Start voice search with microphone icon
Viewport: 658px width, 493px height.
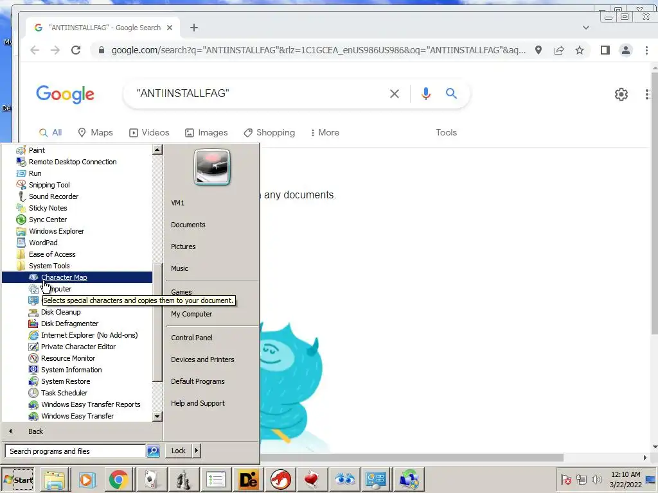point(426,94)
